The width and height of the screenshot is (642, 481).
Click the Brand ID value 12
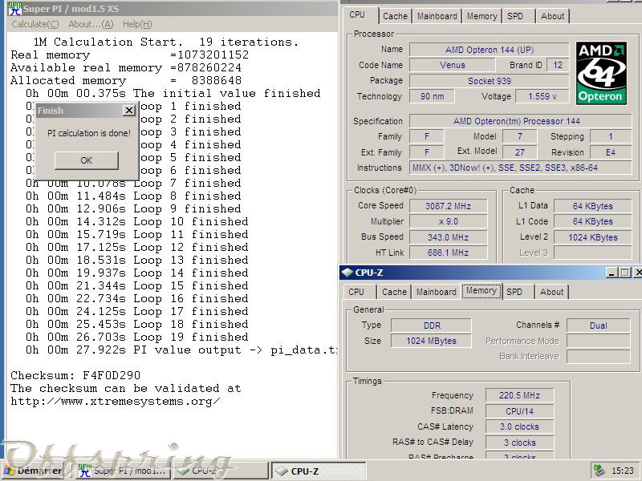click(x=558, y=65)
